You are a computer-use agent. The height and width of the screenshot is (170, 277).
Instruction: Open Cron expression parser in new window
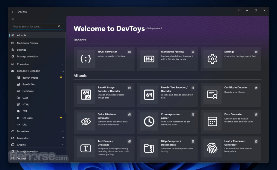pos(193,115)
